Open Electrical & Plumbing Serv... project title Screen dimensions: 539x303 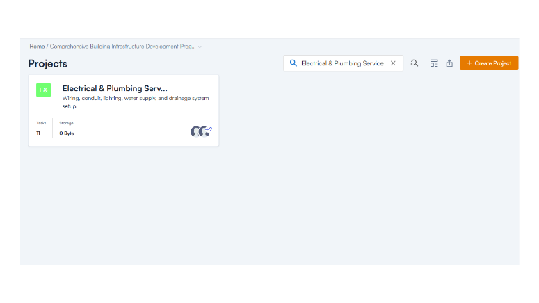coord(115,88)
